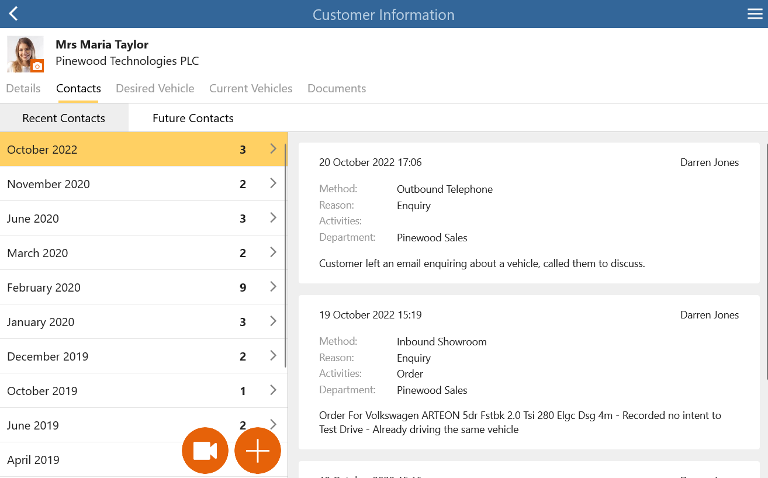Image resolution: width=768 pixels, height=478 pixels.
Task: Click Maria Taylor's profile photo
Action: coord(25,54)
